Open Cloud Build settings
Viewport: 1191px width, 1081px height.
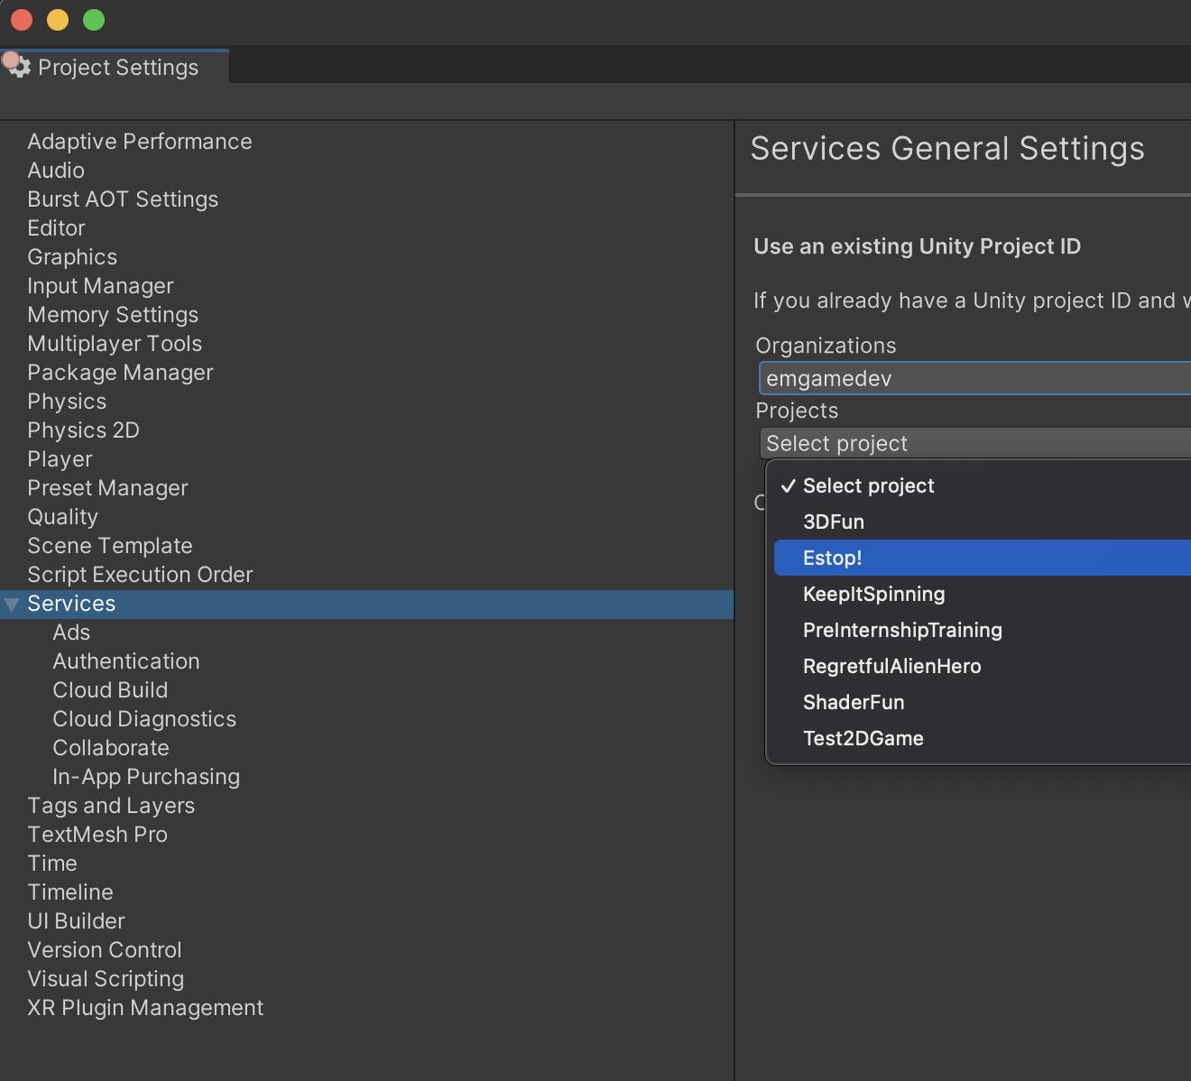110,690
